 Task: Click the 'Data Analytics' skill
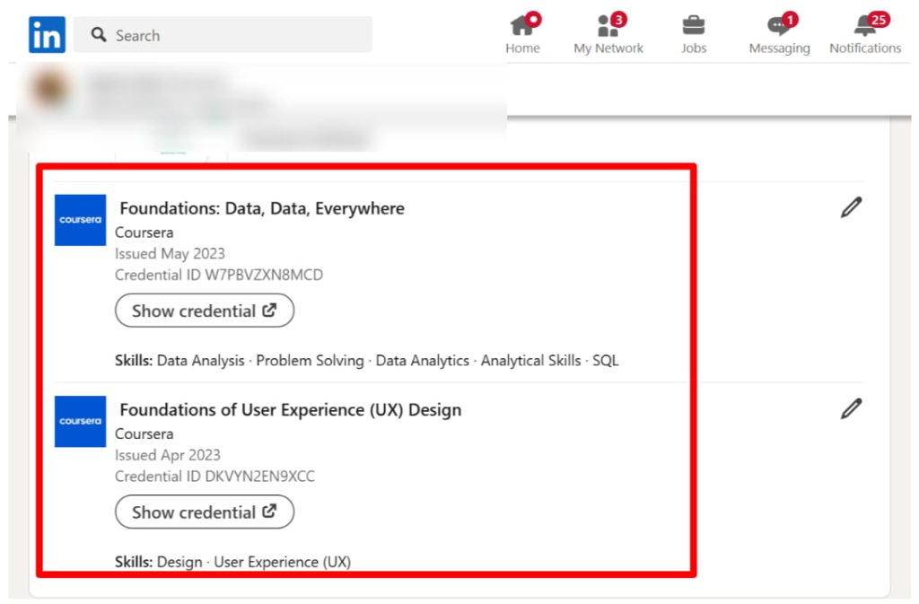[x=423, y=360]
